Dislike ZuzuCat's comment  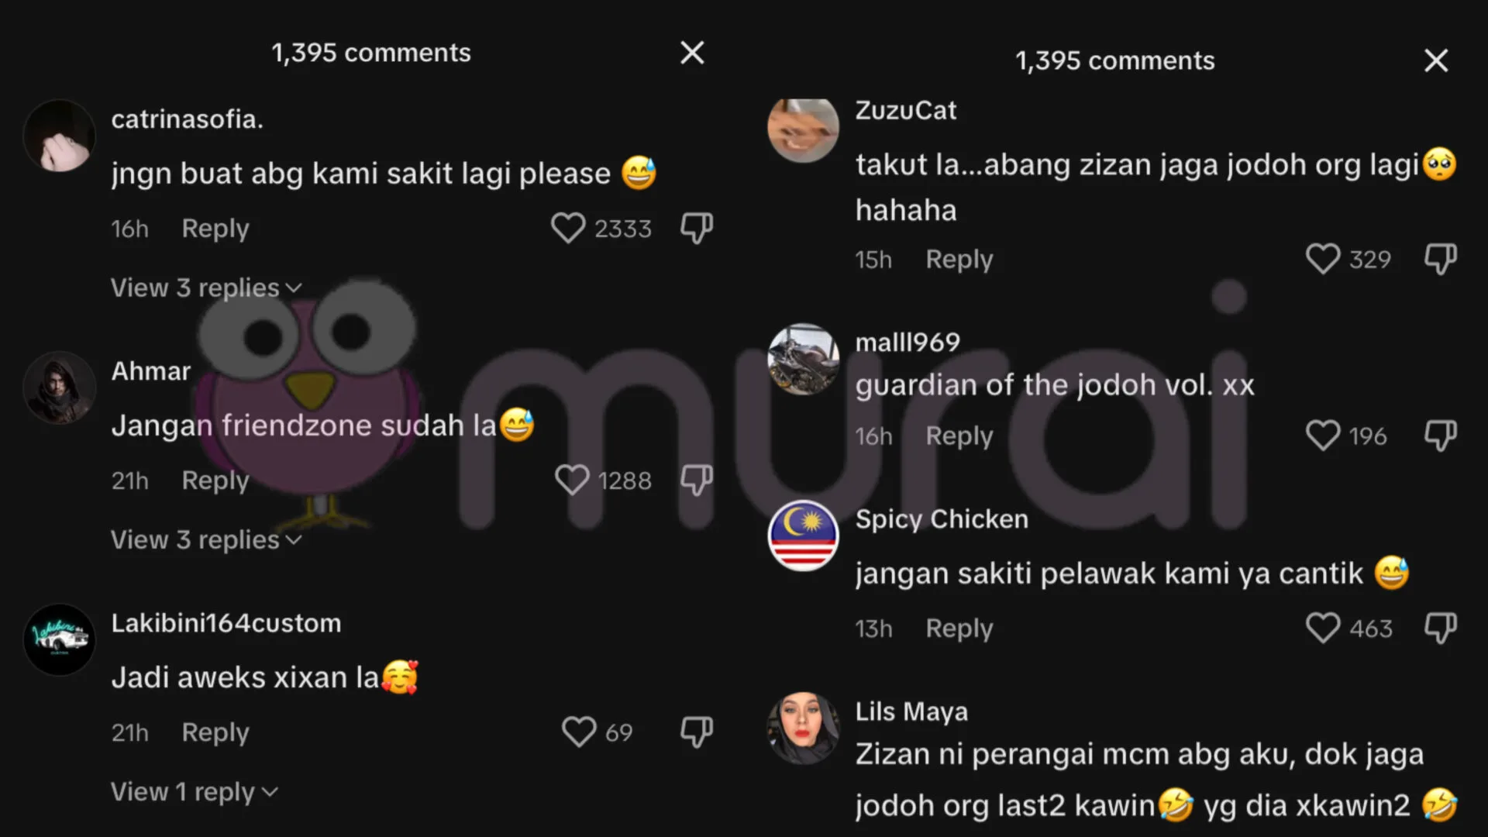[1441, 259]
